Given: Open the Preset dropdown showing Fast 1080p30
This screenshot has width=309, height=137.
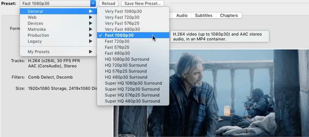Looking at the screenshot, I should [58, 3].
